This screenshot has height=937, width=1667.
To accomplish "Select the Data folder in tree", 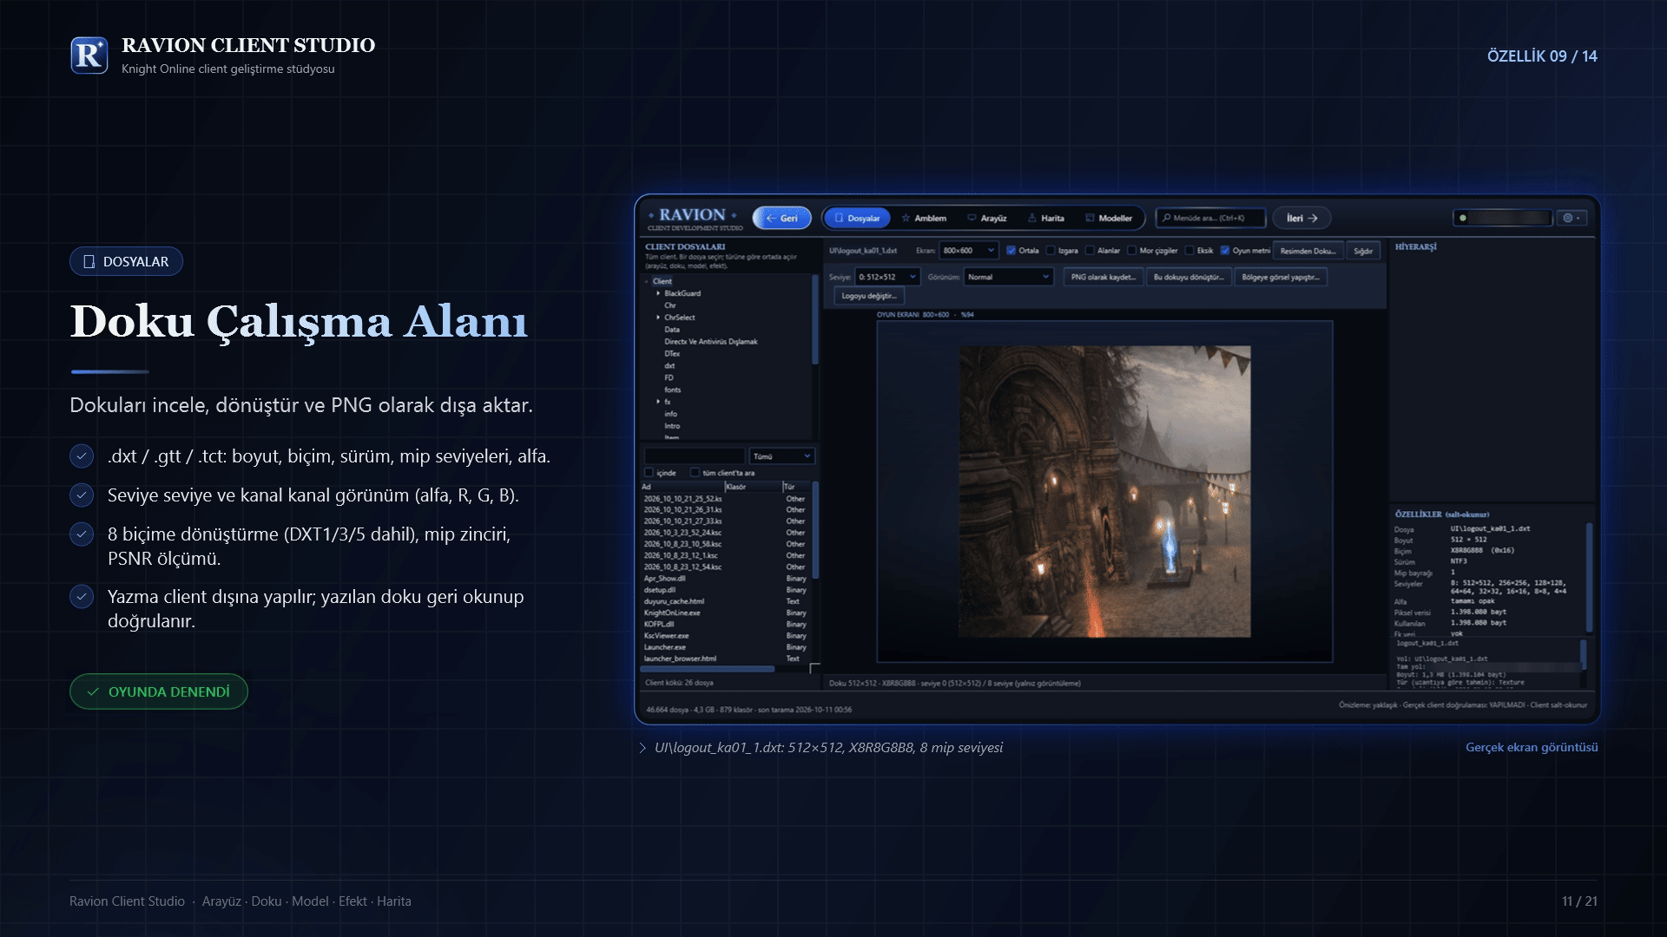I will (672, 330).
